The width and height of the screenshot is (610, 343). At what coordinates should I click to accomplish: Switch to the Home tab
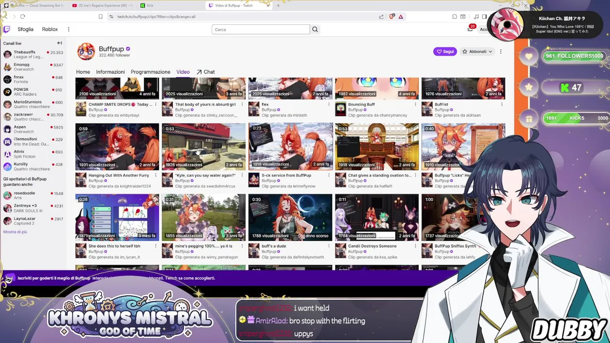83,72
